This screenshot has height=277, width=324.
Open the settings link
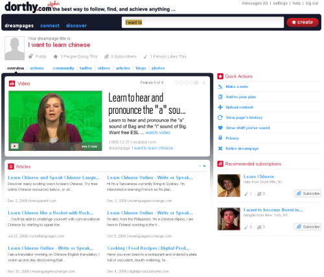tap(280, 3)
